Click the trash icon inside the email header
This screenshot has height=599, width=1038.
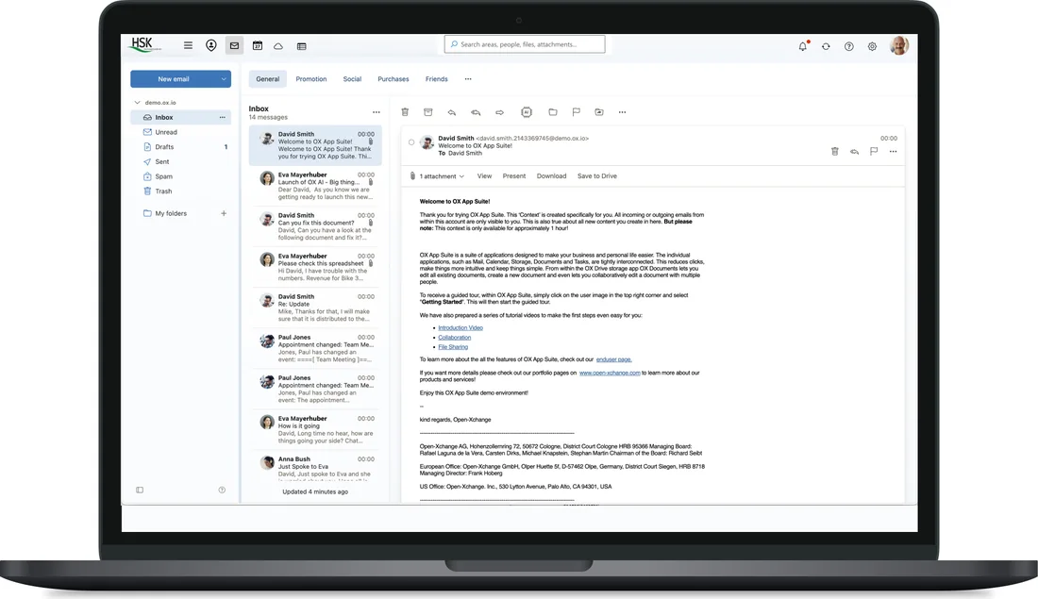tap(835, 152)
